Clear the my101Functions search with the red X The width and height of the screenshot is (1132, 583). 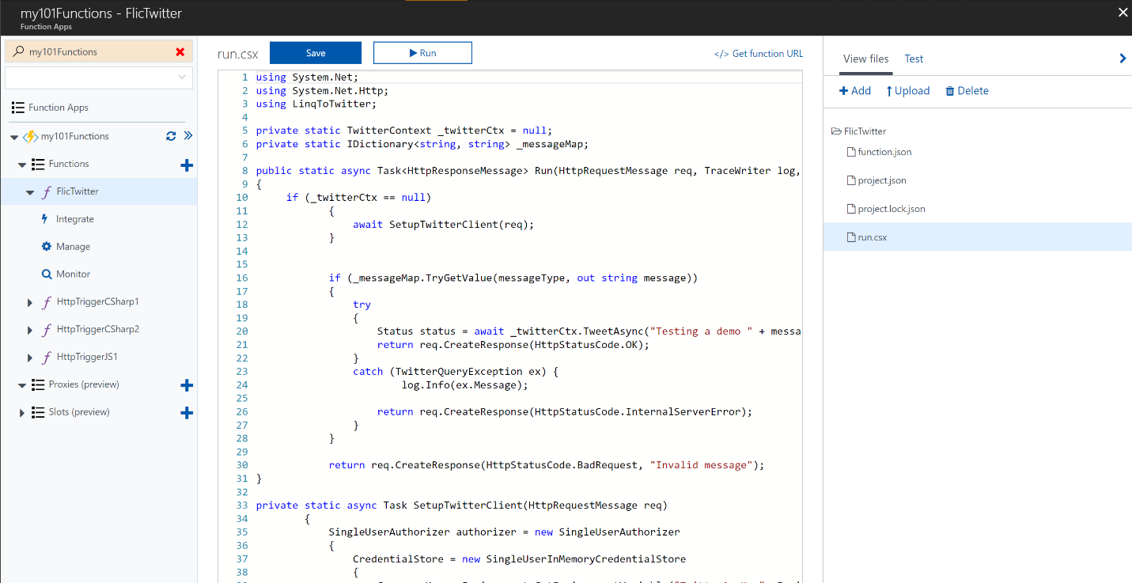[x=180, y=52]
